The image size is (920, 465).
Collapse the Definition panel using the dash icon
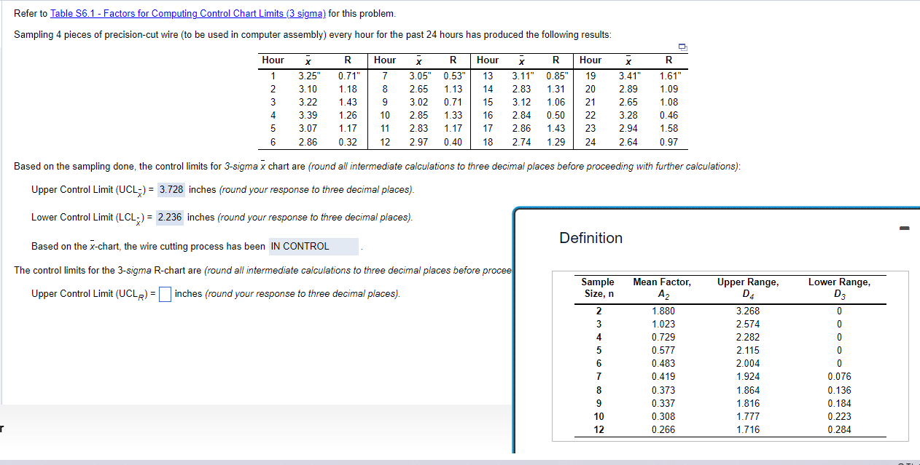coord(904,228)
